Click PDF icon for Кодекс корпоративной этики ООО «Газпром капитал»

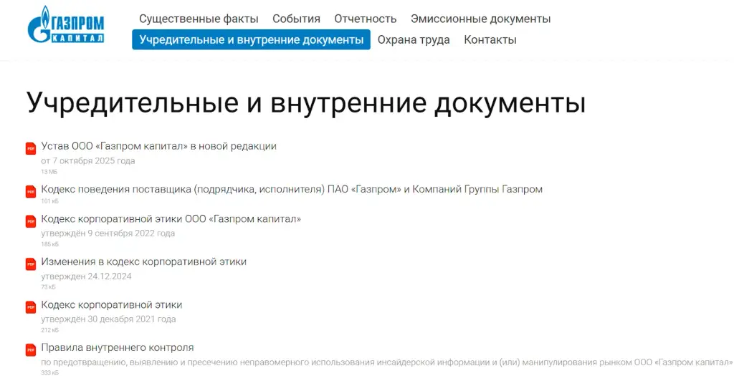[x=30, y=221]
